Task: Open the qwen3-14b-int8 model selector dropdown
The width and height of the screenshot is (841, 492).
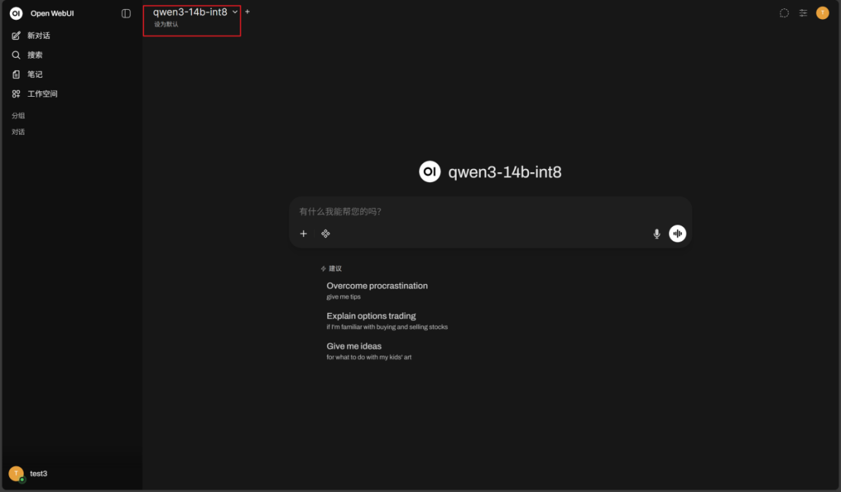Action: pos(196,11)
